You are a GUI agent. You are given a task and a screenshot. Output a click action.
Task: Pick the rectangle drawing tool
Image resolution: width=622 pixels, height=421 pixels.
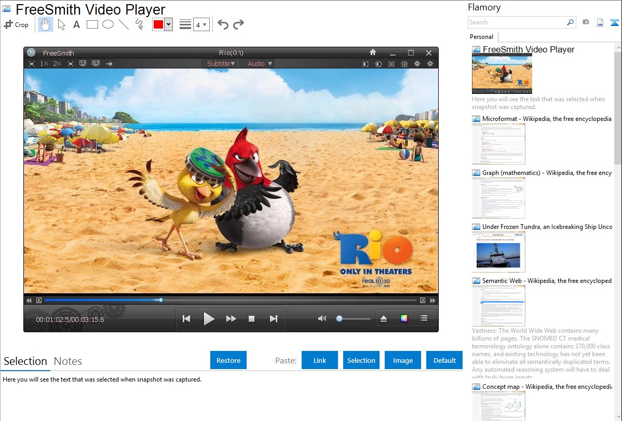(92, 24)
